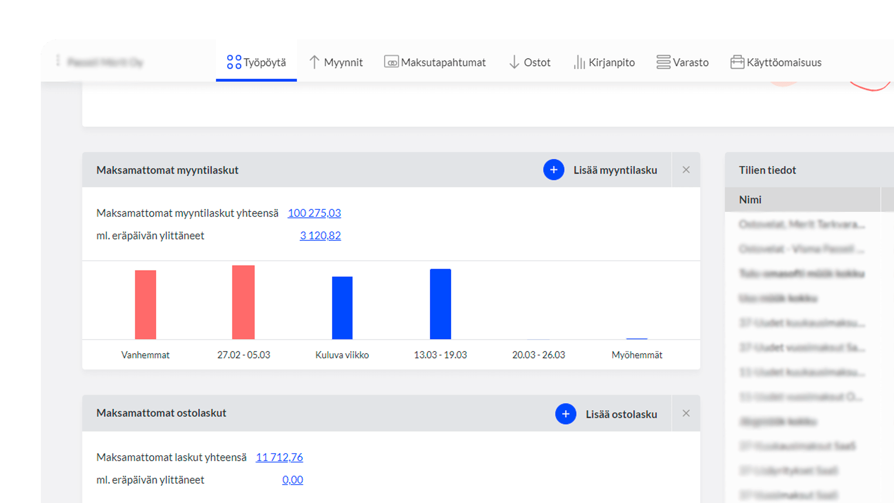Viewport: 894px width, 503px height.
Task: Click the Maksutapahtumat money icon
Action: pyautogui.click(x=391, y=62)
